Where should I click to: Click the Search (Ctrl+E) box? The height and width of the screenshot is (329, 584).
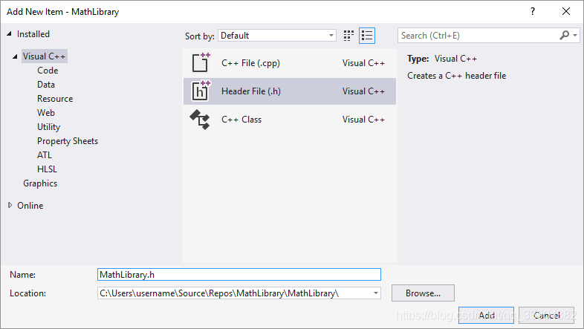point(479,36)
